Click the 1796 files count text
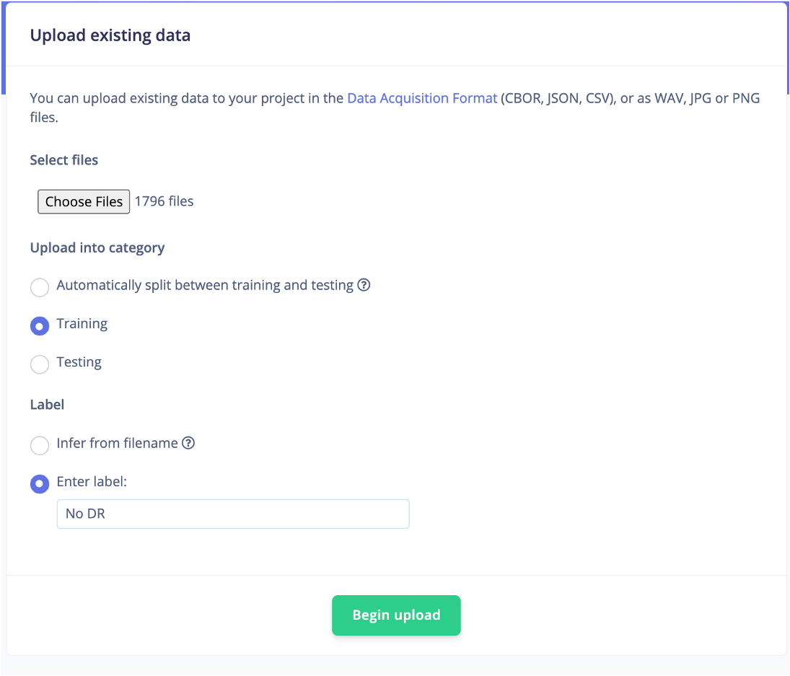Image resolution: width=790 pixels, height=676 pixels. tap(164, 201)
